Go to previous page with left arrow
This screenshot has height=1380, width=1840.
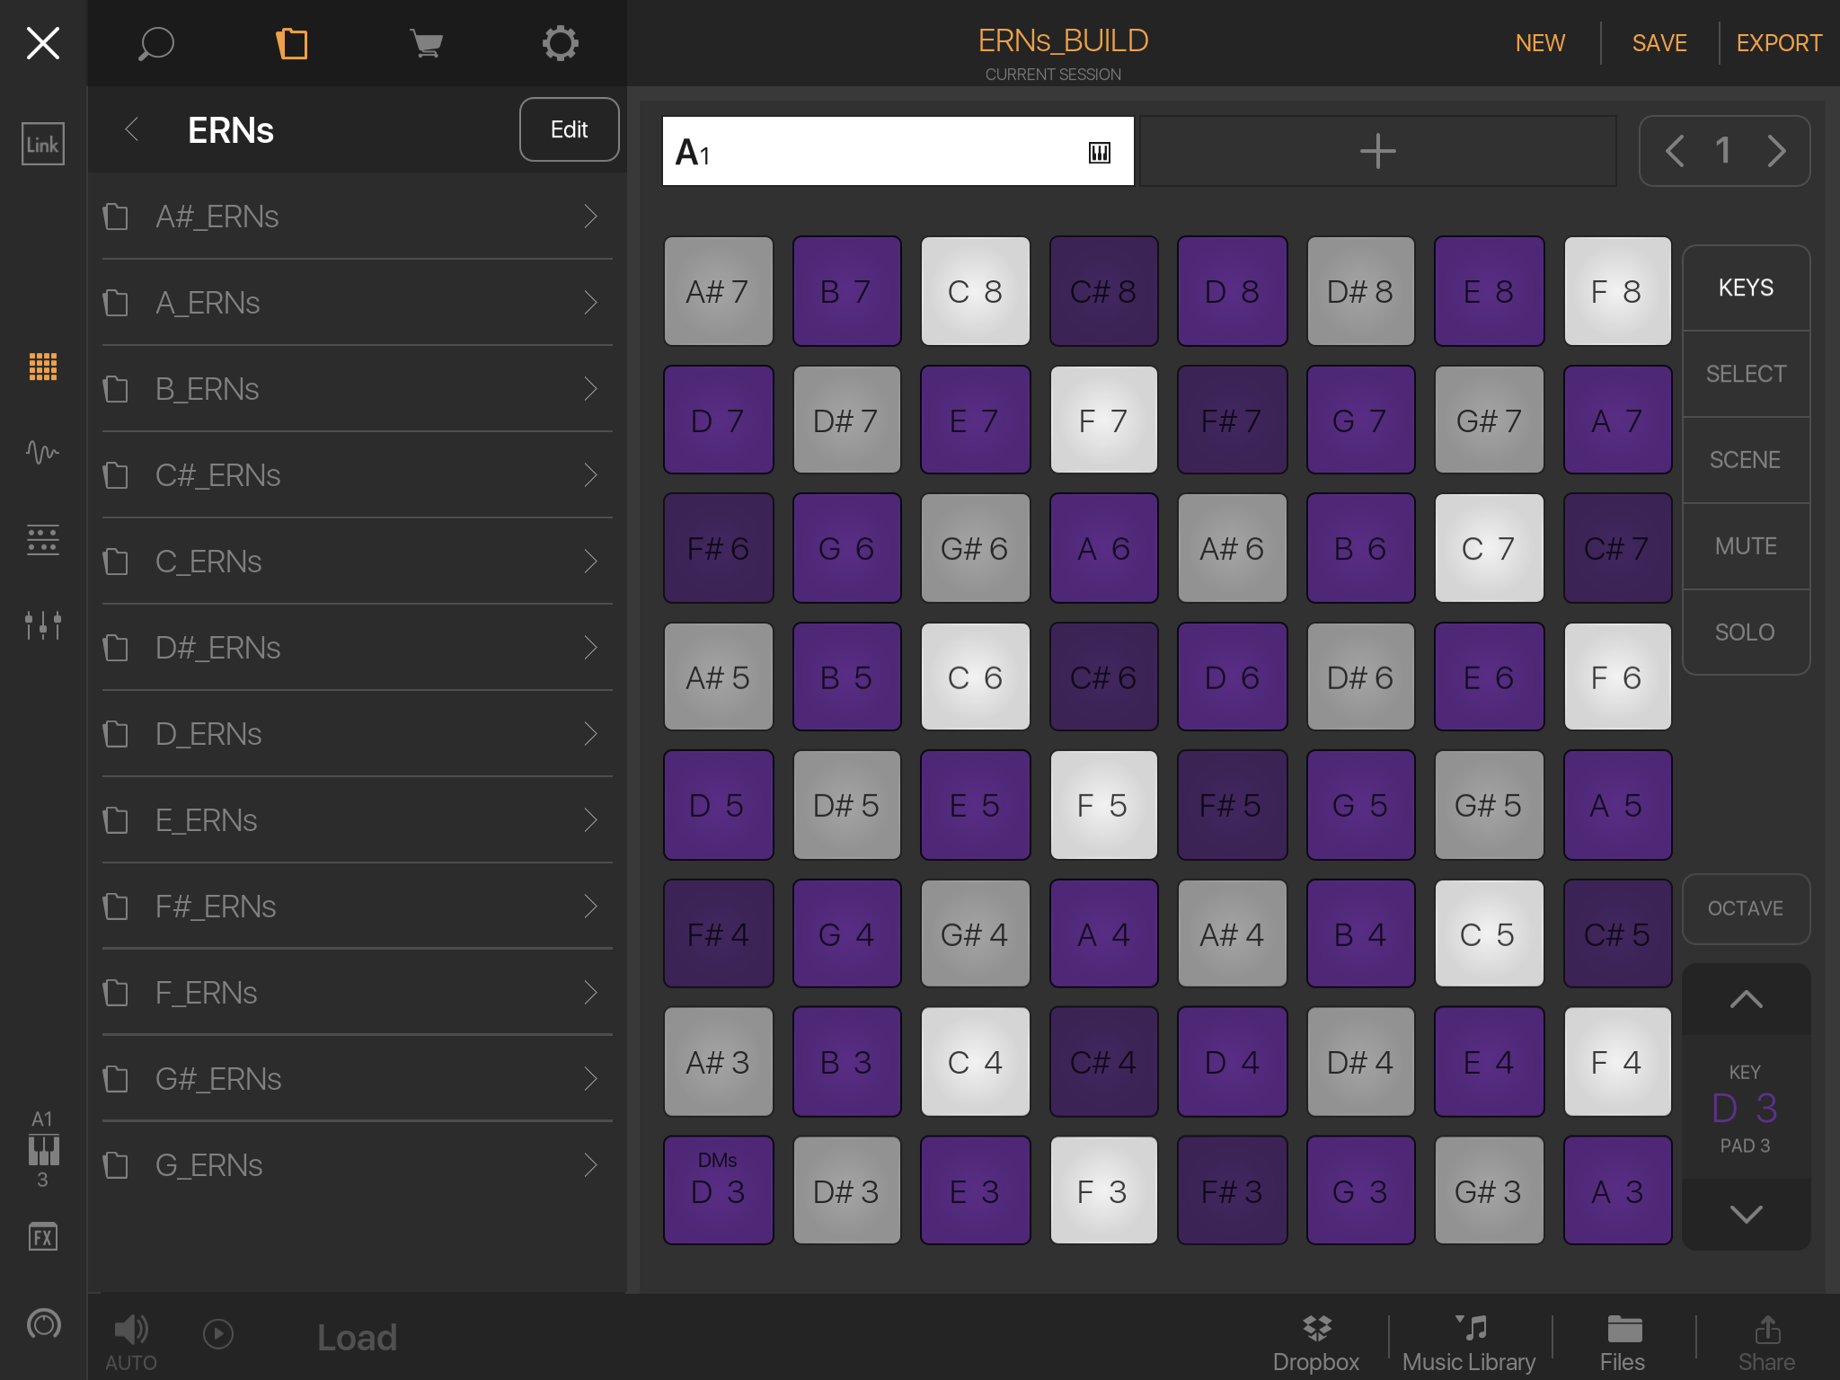[1675, 151]
